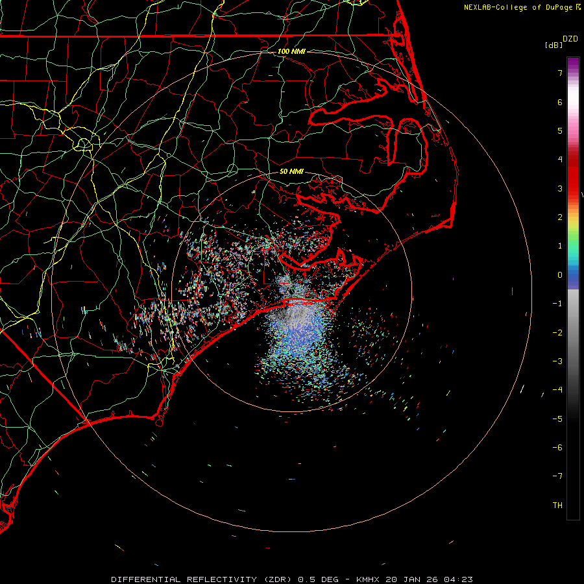Image resolution: width=584 pixels, height=584 pixels.
Task: Click the Differential Reflectivity KMHX caption
Action: coord(292,579)
